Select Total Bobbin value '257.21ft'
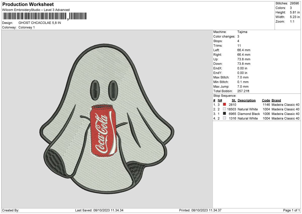The height and width of the screenshot is (214, 302). [x=243, y=91]
